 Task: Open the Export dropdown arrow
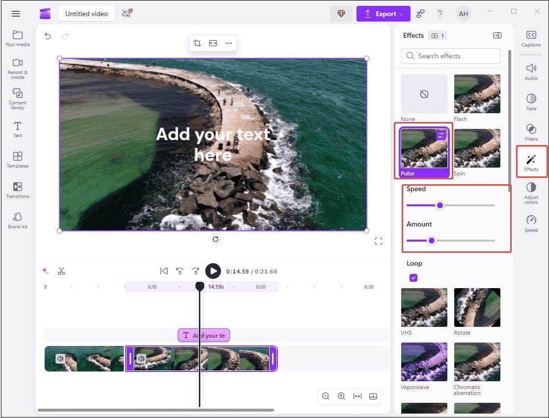pyautogui.click(x=402, y=14)
